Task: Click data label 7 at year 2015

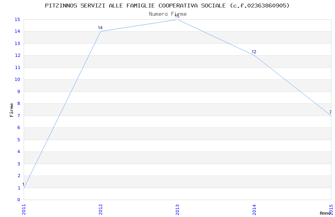Action: [331, 112]
